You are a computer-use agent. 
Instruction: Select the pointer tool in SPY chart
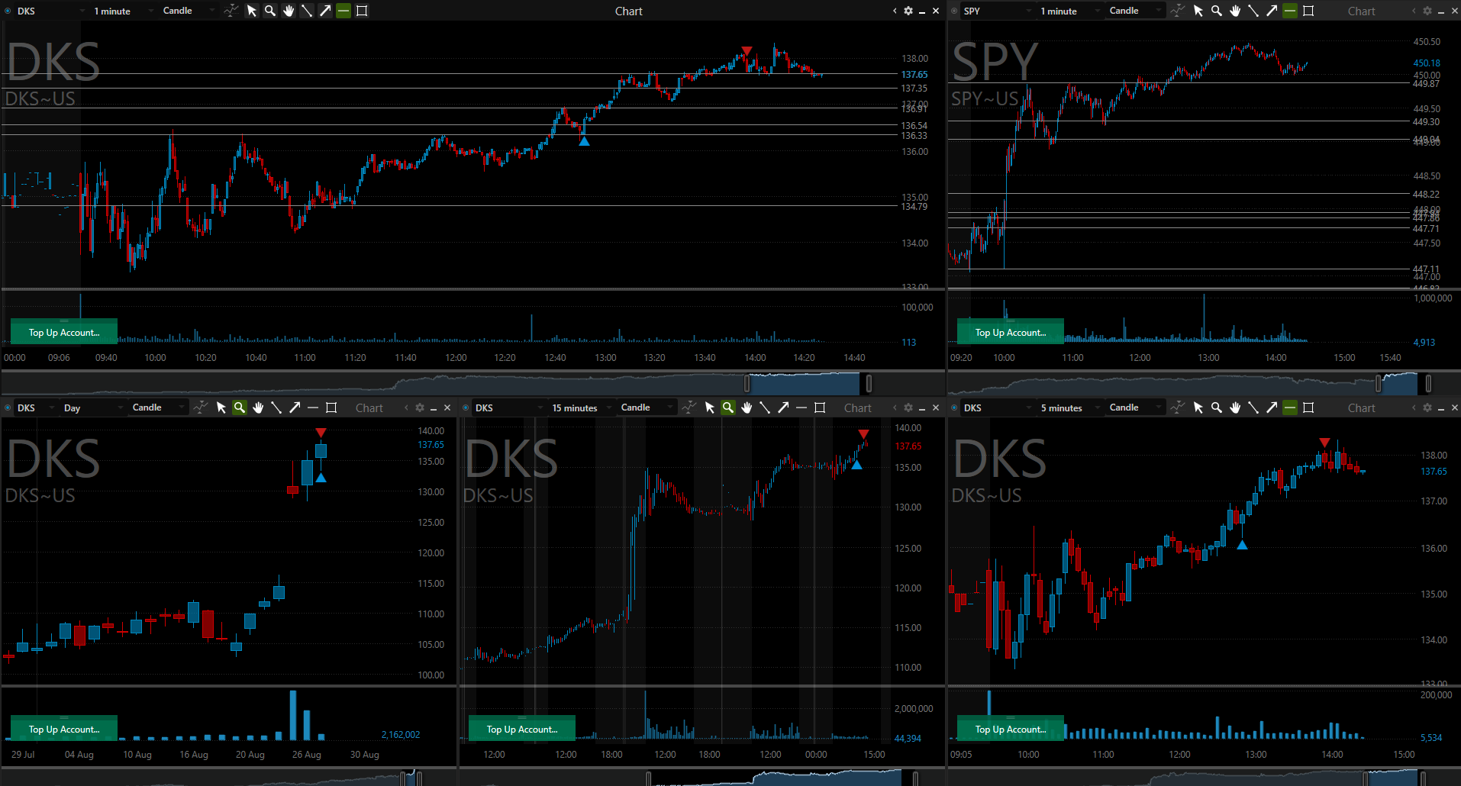[1198, 11]
